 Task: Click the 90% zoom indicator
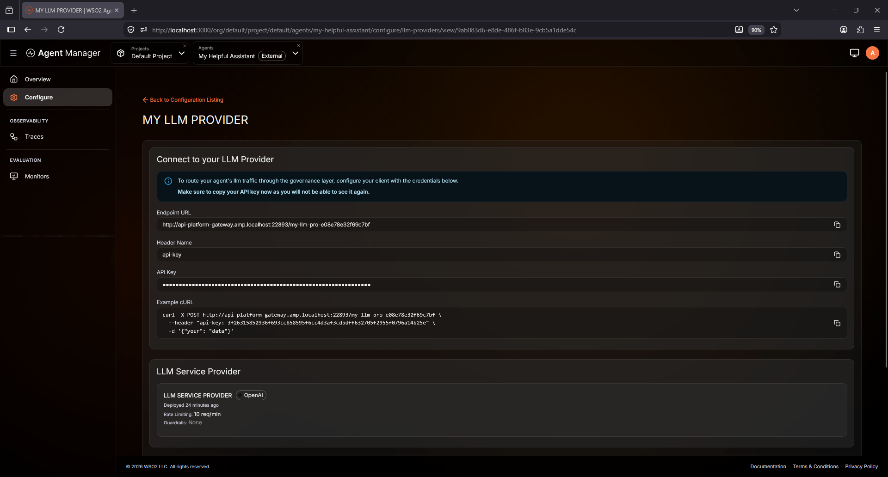point(756,30)
